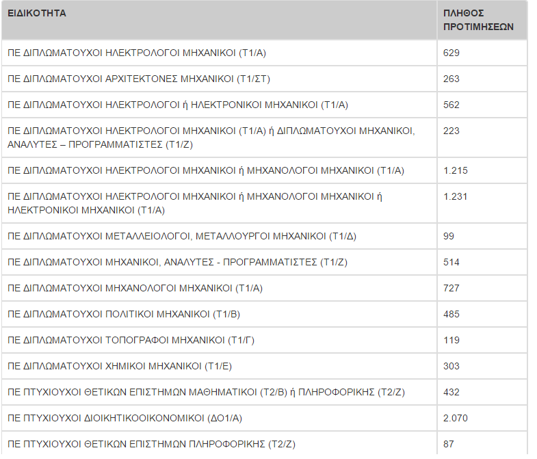Select the ΤΟΠΟΓΡΑΦΟΙ ΜΗΧΑΝΙΚΟΙ (Τ1/Γ) specialty text

[131, 340]
